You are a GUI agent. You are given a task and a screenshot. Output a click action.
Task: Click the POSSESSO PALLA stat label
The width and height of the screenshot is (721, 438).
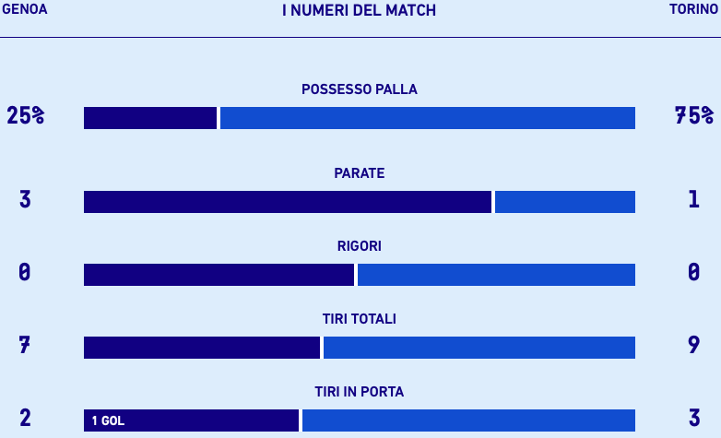coord(360,89)
